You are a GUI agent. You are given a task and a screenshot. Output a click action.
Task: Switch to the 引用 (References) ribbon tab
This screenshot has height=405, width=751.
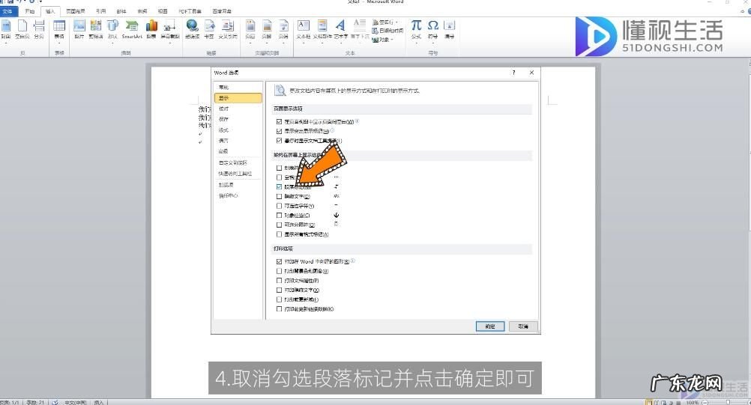click(100, 11)
